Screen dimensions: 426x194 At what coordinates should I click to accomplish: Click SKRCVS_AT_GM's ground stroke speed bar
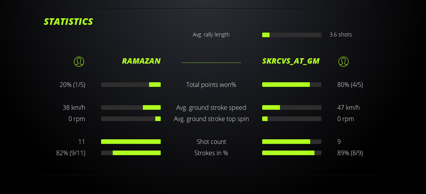(292, 107)
